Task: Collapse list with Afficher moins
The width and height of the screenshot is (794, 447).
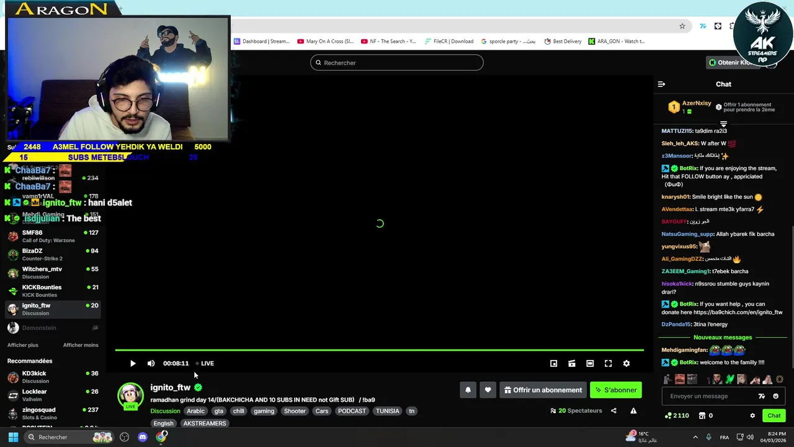Action: (x=81, y=345)
